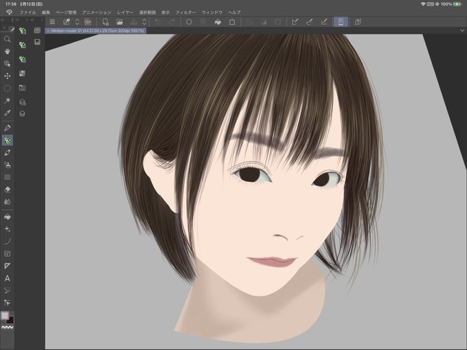Viewport: 467px width, 350px height.
Task: Open the hamburger menu in command bar
Action: point(52,22)
